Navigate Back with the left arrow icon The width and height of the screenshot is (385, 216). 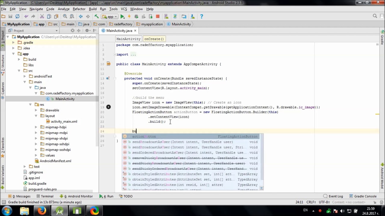coord(81,16)
